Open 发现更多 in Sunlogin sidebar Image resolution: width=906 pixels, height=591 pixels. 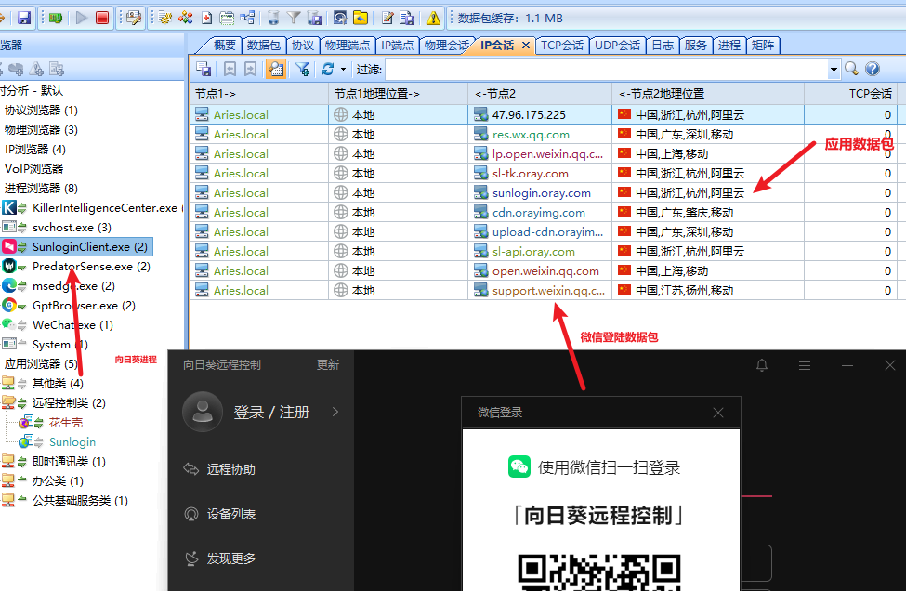(231, 558)
